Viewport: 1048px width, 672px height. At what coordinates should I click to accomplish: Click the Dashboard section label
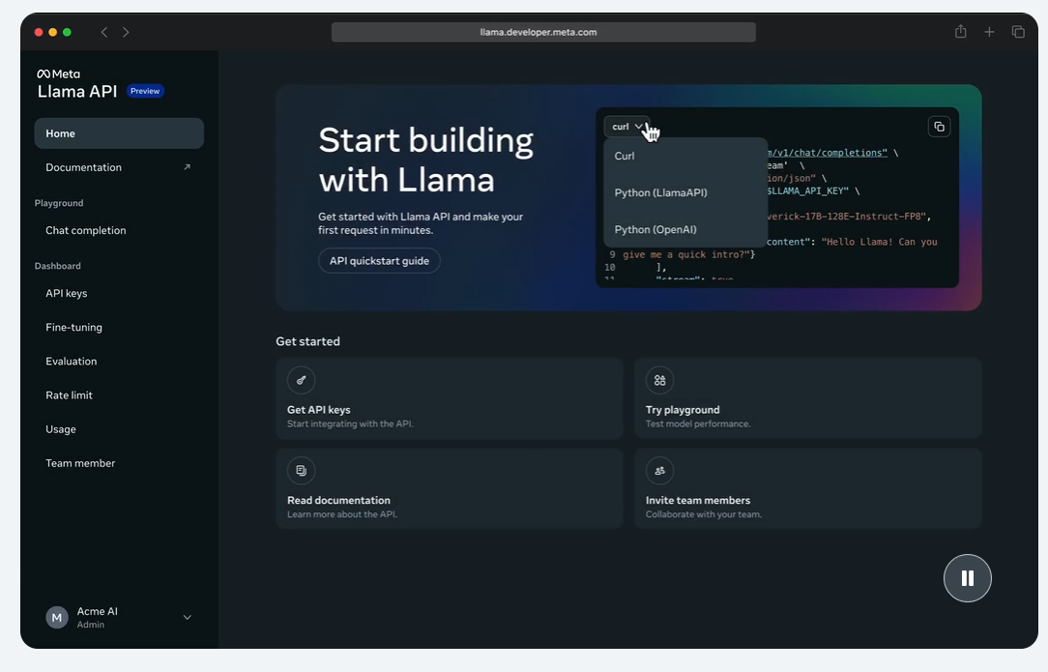pyautogui.click(x=57, y=266)
